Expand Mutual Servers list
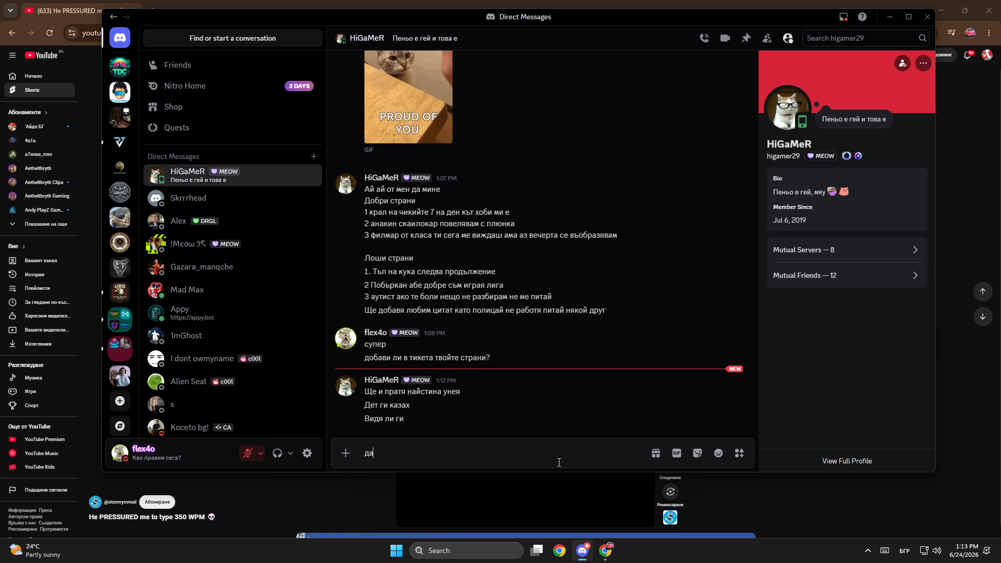This screenshot has height=563, width=1001. point(847,250)
